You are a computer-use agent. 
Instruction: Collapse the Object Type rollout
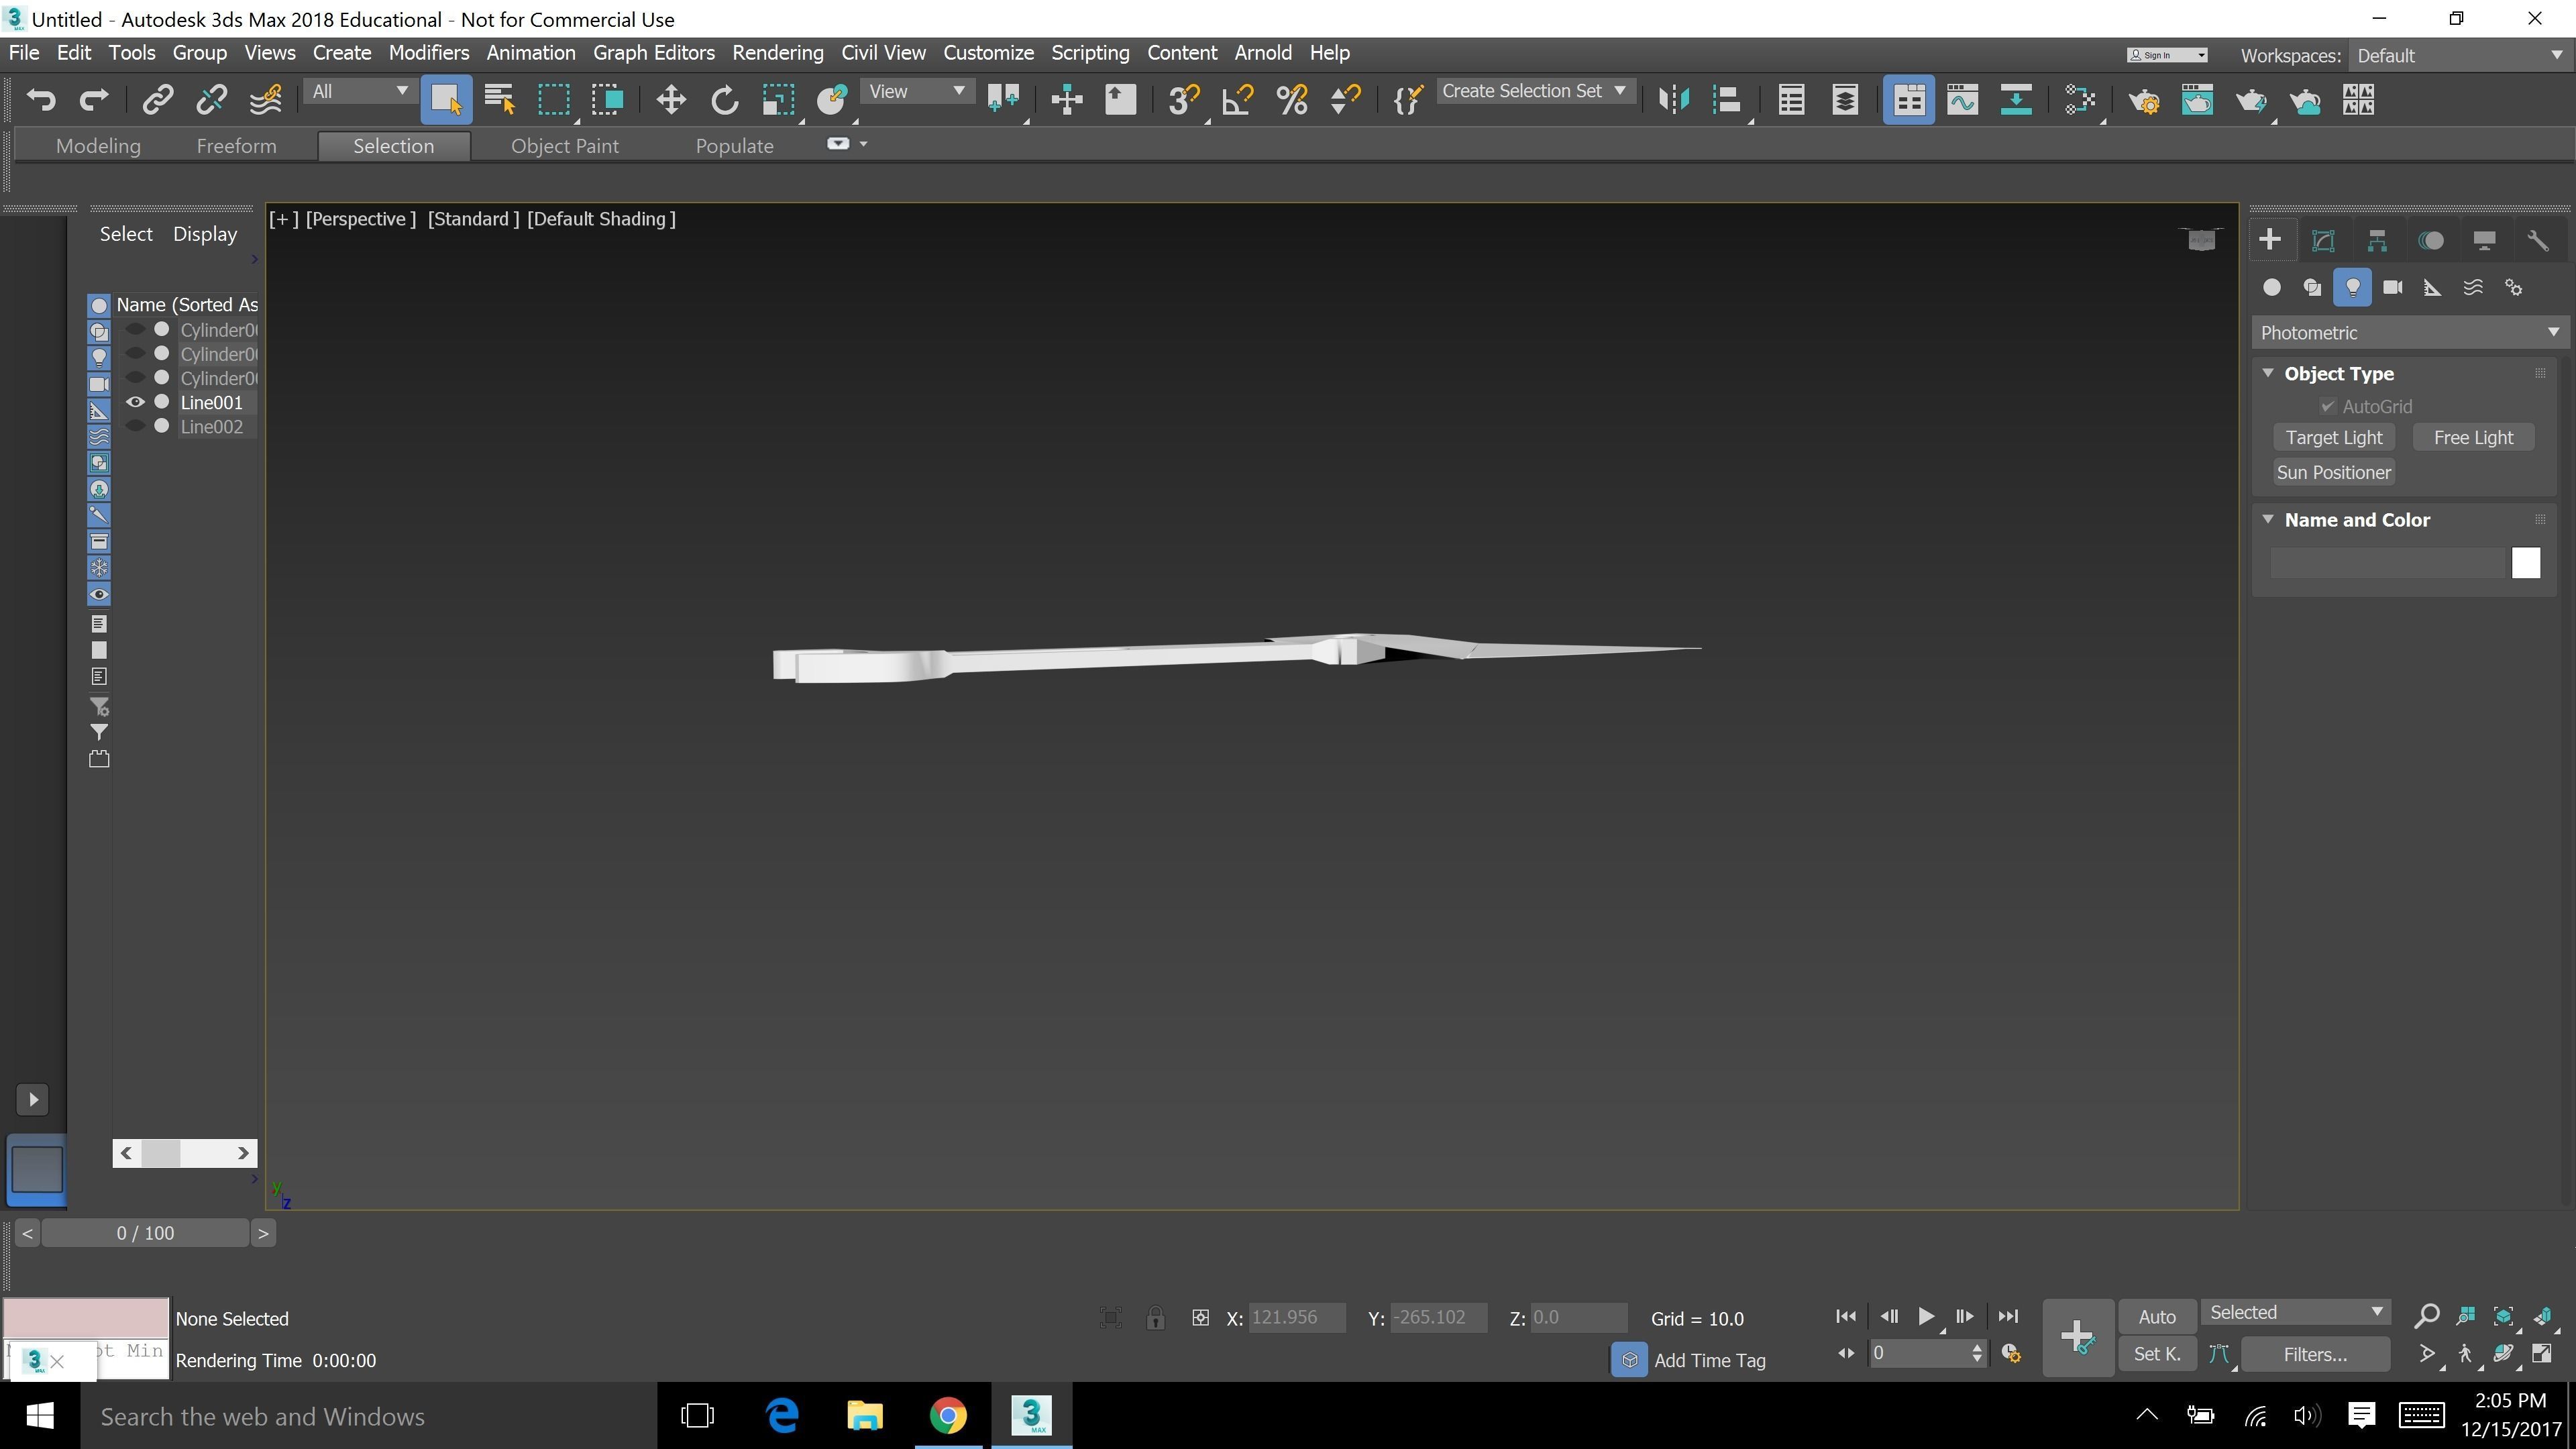click(x=2268, y=373)
